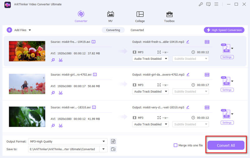Select the girl in flowers thumbnail

27,84
